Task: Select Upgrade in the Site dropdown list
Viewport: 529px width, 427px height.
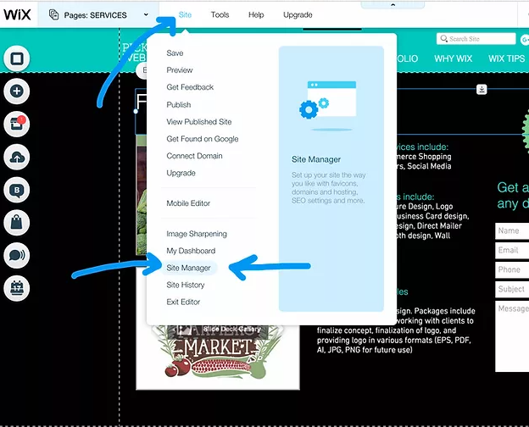Action: pyautogui.click(x=181, y=173)
